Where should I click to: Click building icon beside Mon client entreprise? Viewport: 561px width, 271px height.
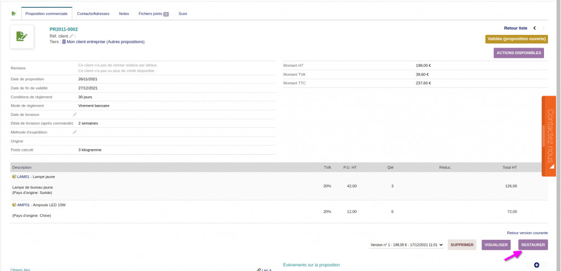coord(64,42)
